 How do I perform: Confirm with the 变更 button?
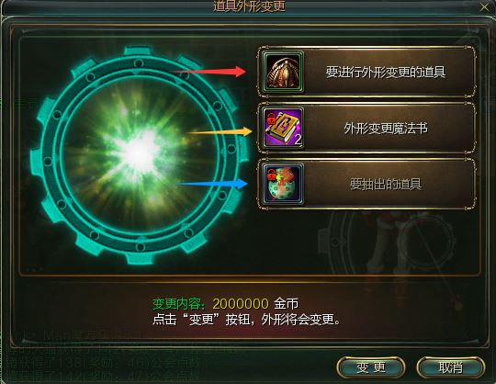371,367
